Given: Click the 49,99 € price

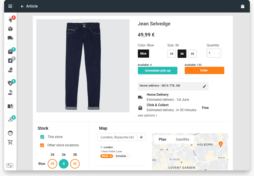Looking at the screenshot, I should coord(146,35).
